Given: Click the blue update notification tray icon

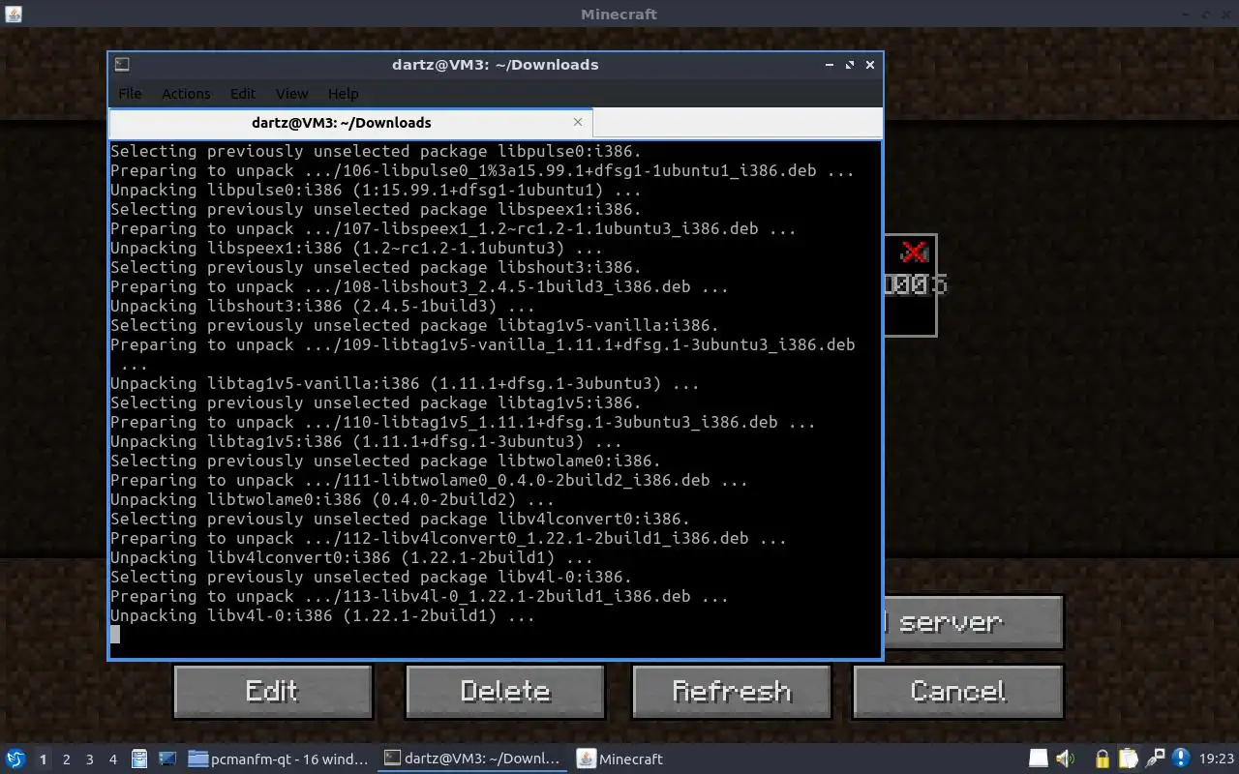Looking at the screenshot, I should click(x=1180, y=759).
